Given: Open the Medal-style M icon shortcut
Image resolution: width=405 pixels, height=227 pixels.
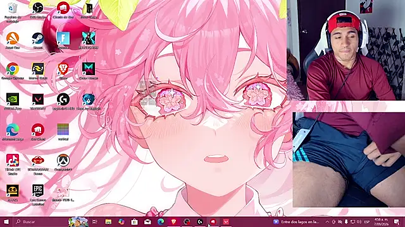Looking at the screenshot, I should [89, 71].
